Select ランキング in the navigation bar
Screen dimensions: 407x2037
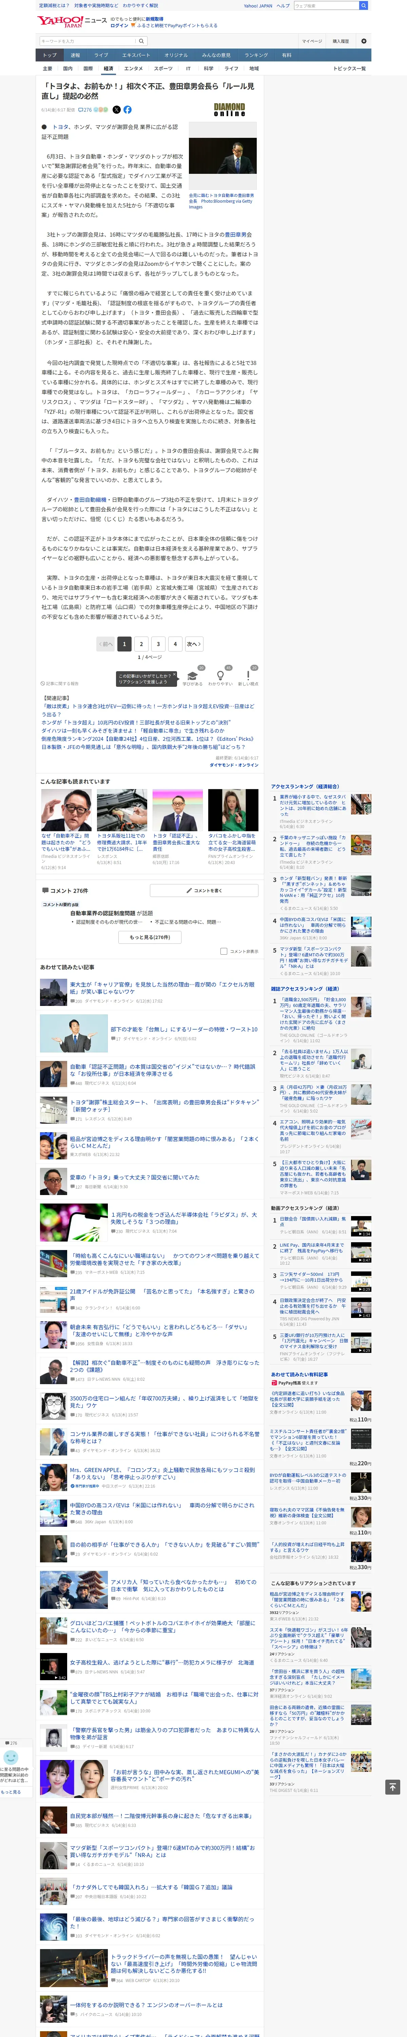click(x=256, y=55)
